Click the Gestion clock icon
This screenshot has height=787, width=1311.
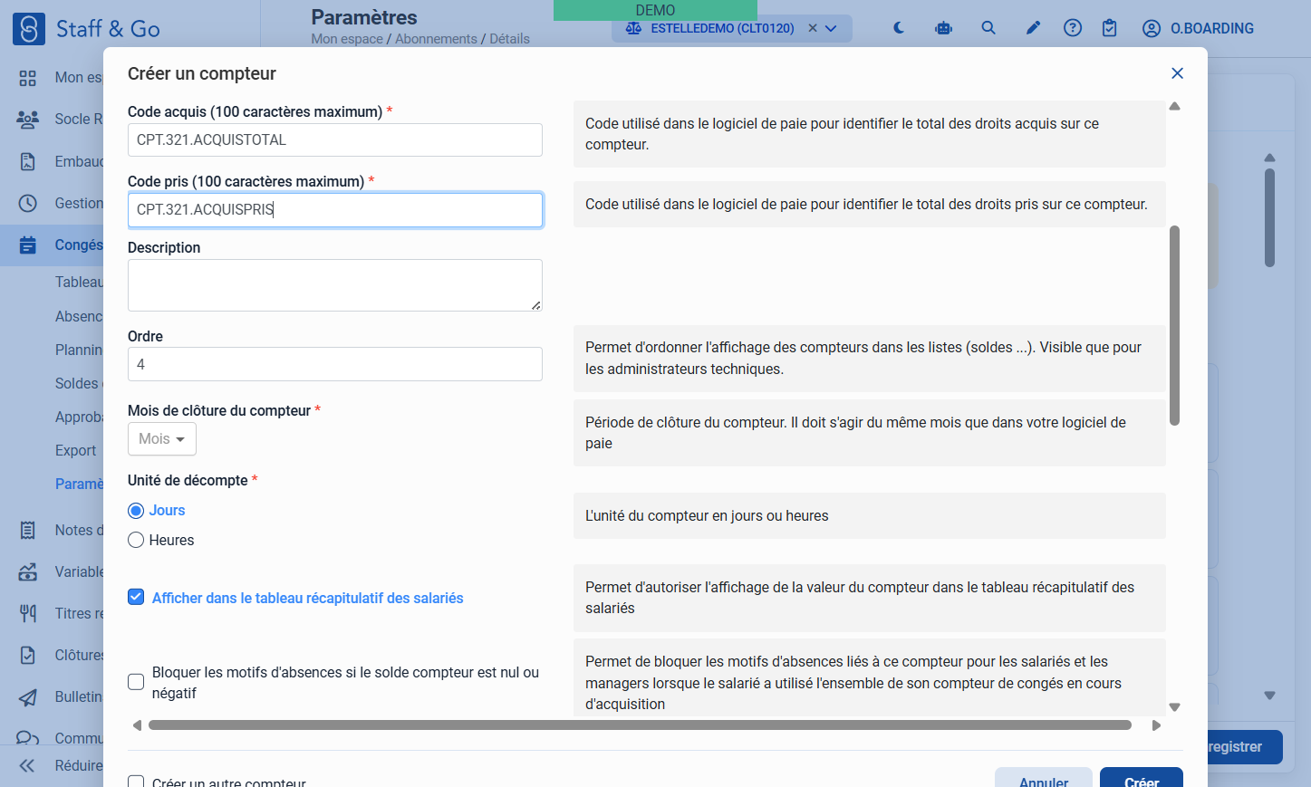28,203
